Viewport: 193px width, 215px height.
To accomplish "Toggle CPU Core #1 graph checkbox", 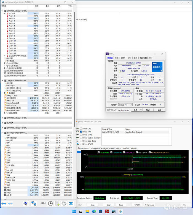I will [x=99, y=152].
